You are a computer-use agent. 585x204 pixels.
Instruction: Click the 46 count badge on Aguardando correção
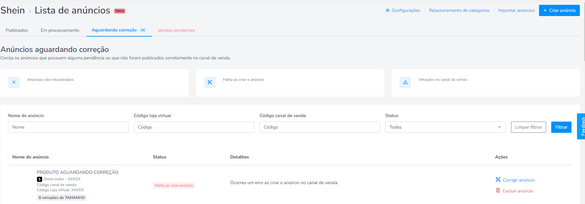point(143,30)
